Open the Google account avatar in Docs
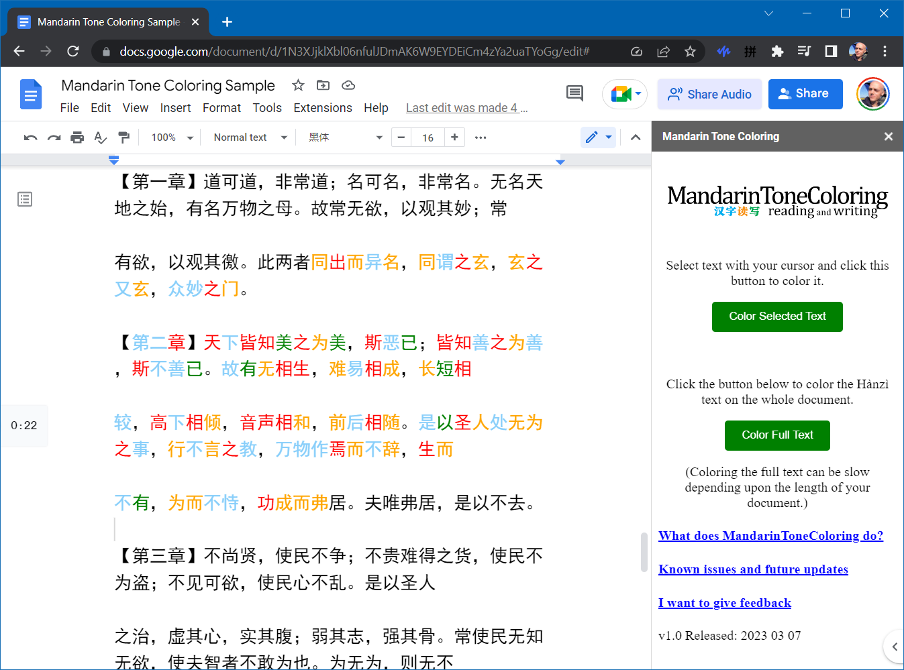 pos(873,93)
